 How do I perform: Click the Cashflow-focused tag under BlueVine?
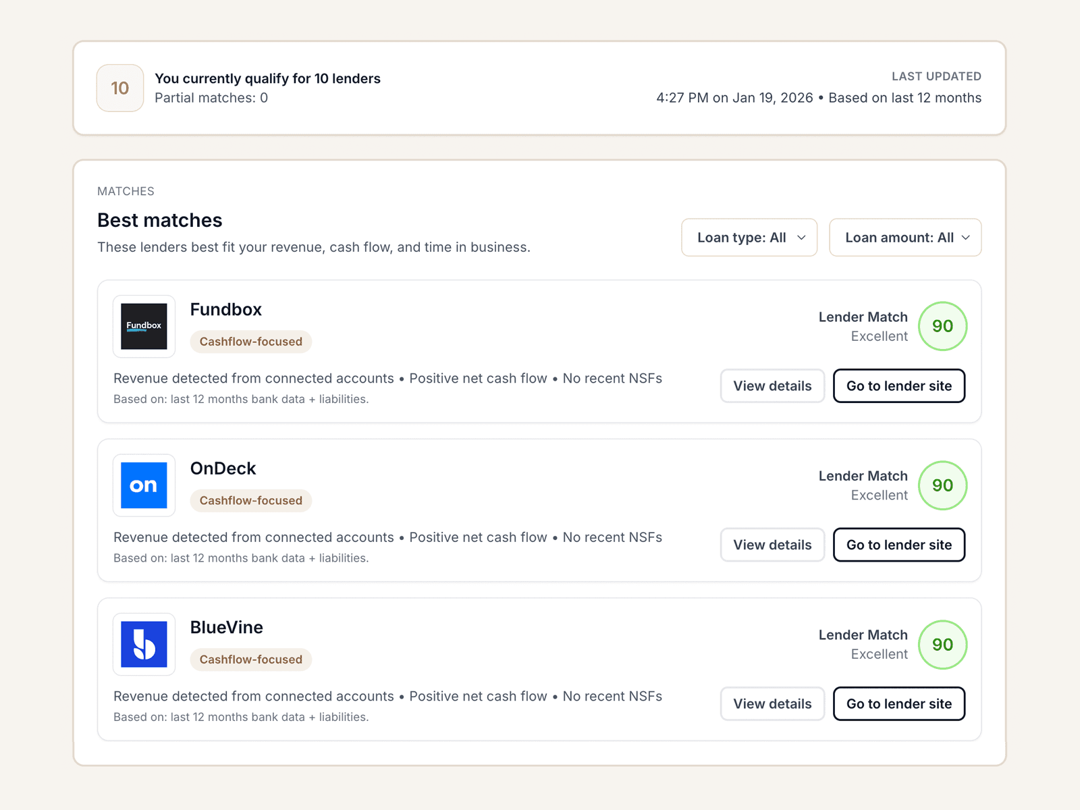[250, 659]
